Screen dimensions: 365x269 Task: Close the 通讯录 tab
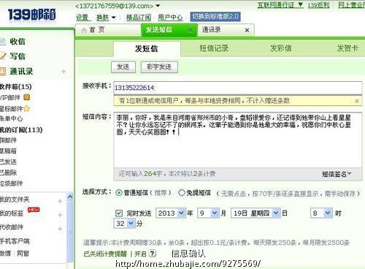point(247,30)
